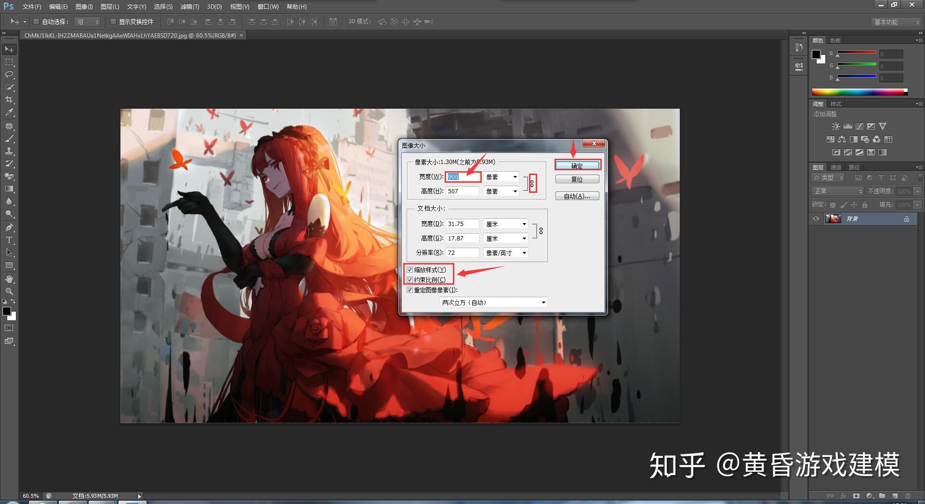The width and height of the screenshot is (925, 504).
Task: Click the 确定 button in the Image Size dialog
Action: pyautogui.click(x=577, y=164)
